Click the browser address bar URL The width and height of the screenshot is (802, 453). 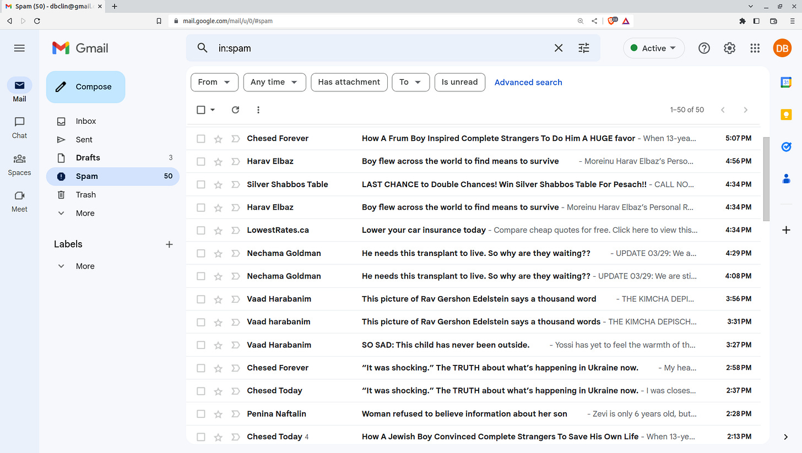(227, 21)
